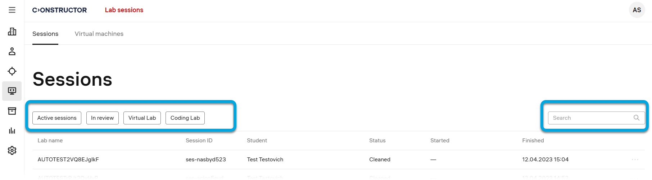
Task: Open the lab sessions monitor sidebar icon
Action: coord(12,91)
